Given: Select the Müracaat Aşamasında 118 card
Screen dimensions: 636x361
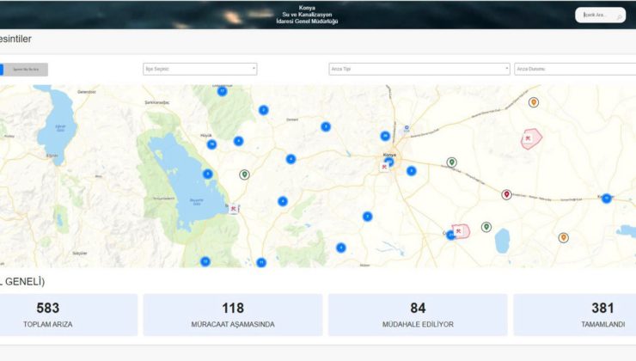Looking at the screenshot, I should click(233, 315).
